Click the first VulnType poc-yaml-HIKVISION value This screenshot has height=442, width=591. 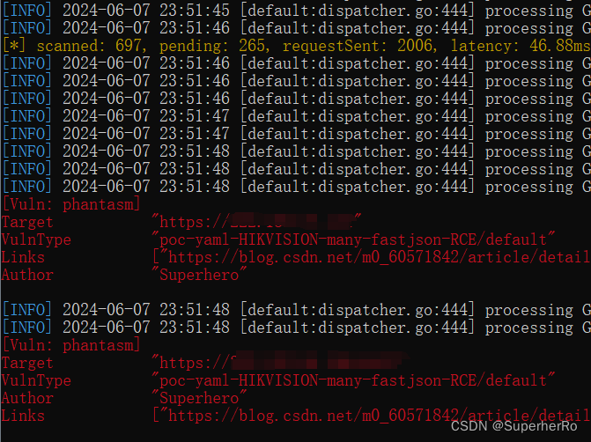coord(354,239)
